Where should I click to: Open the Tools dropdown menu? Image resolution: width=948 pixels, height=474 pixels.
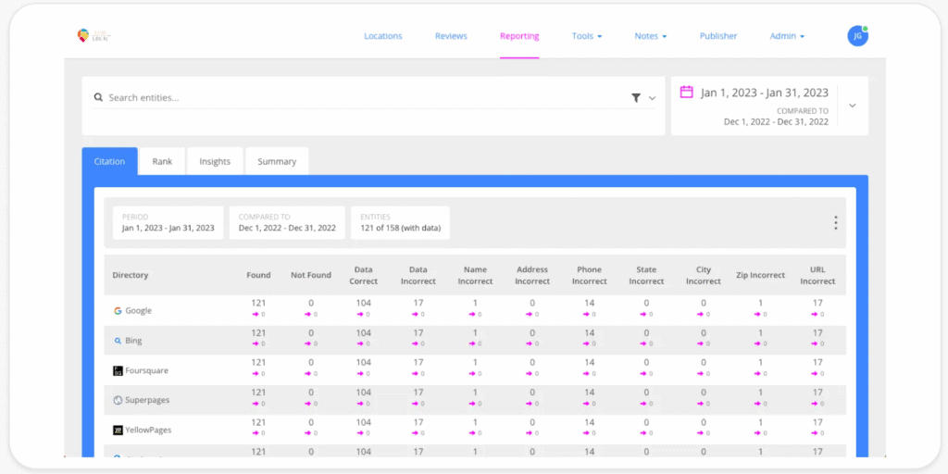[x=587, y=36]
